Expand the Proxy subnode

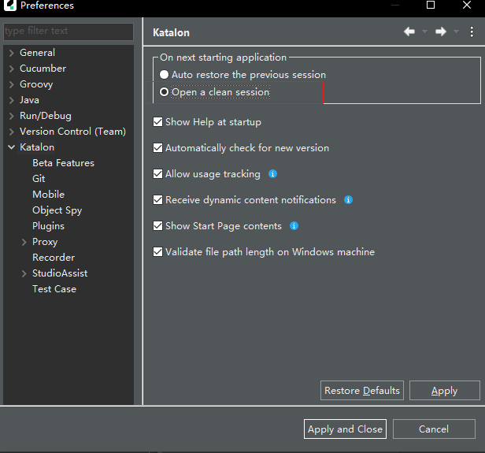[x=24, y=242]
